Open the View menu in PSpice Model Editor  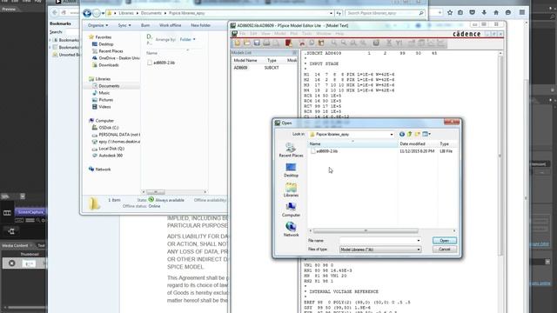click(265, 34)
